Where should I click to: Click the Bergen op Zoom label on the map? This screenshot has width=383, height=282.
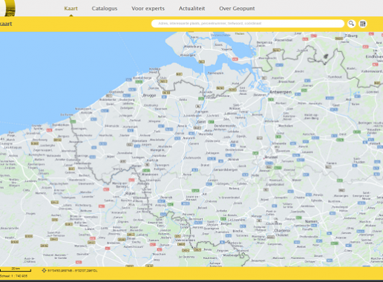point(264,44)
